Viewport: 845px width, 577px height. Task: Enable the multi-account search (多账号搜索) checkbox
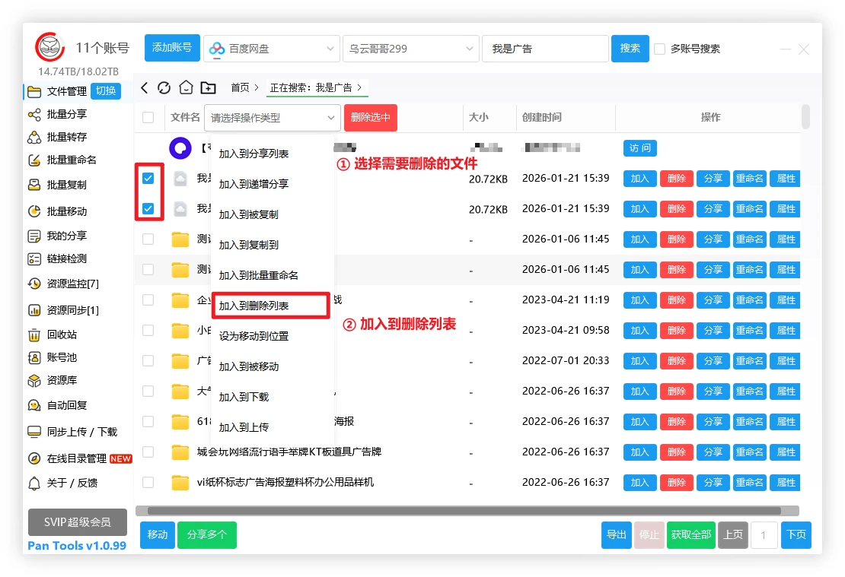pos(660,49)
